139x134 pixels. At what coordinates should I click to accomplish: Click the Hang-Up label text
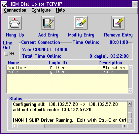click(15, 35)
